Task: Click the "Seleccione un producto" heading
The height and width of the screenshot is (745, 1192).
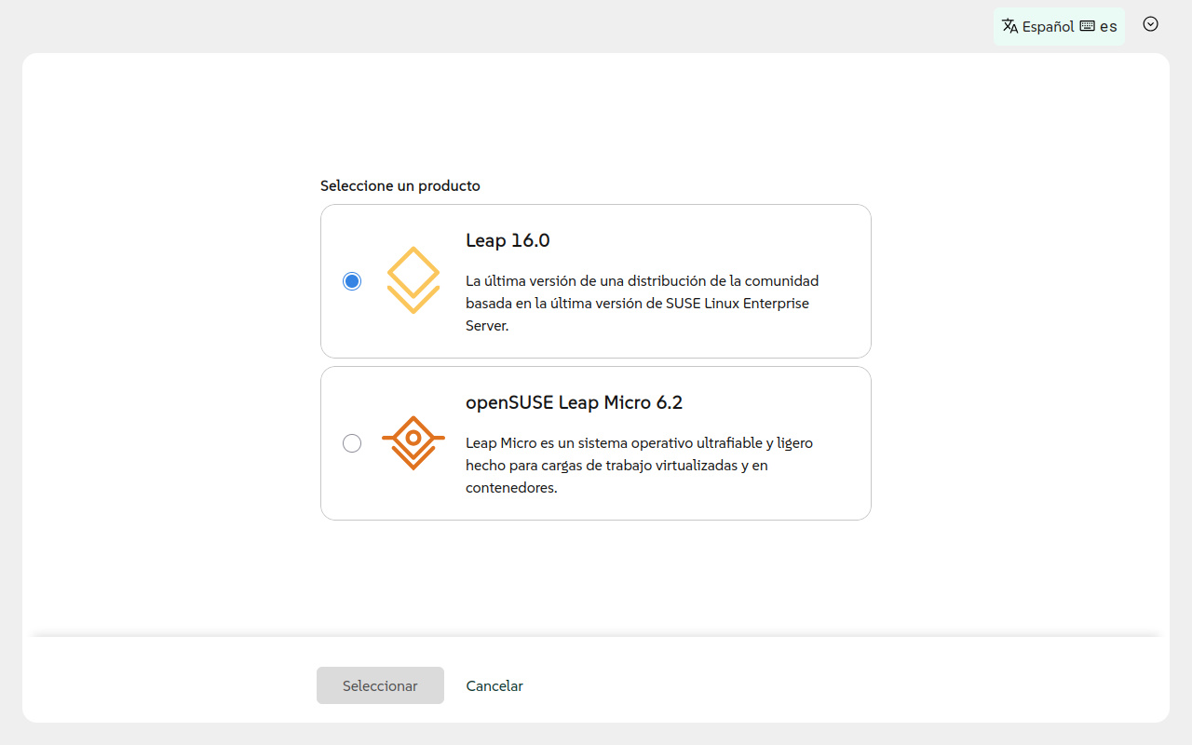Action: [x=400, y=185]
